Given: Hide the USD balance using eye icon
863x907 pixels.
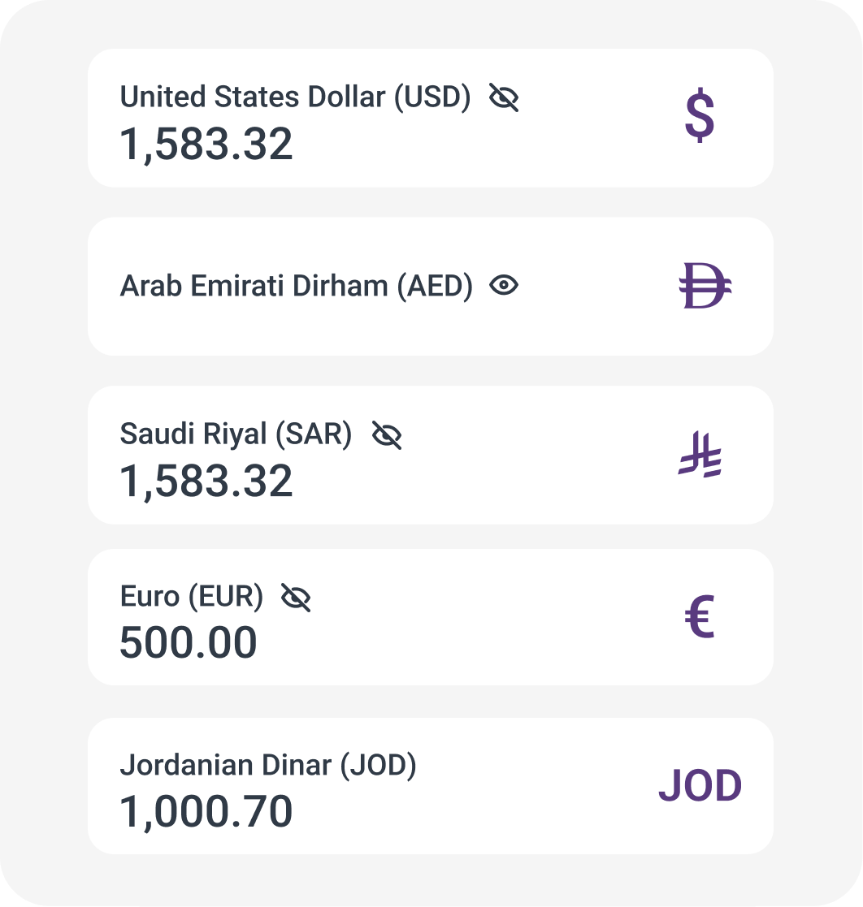Looking at the screenshot, I should tap(504, 98).
